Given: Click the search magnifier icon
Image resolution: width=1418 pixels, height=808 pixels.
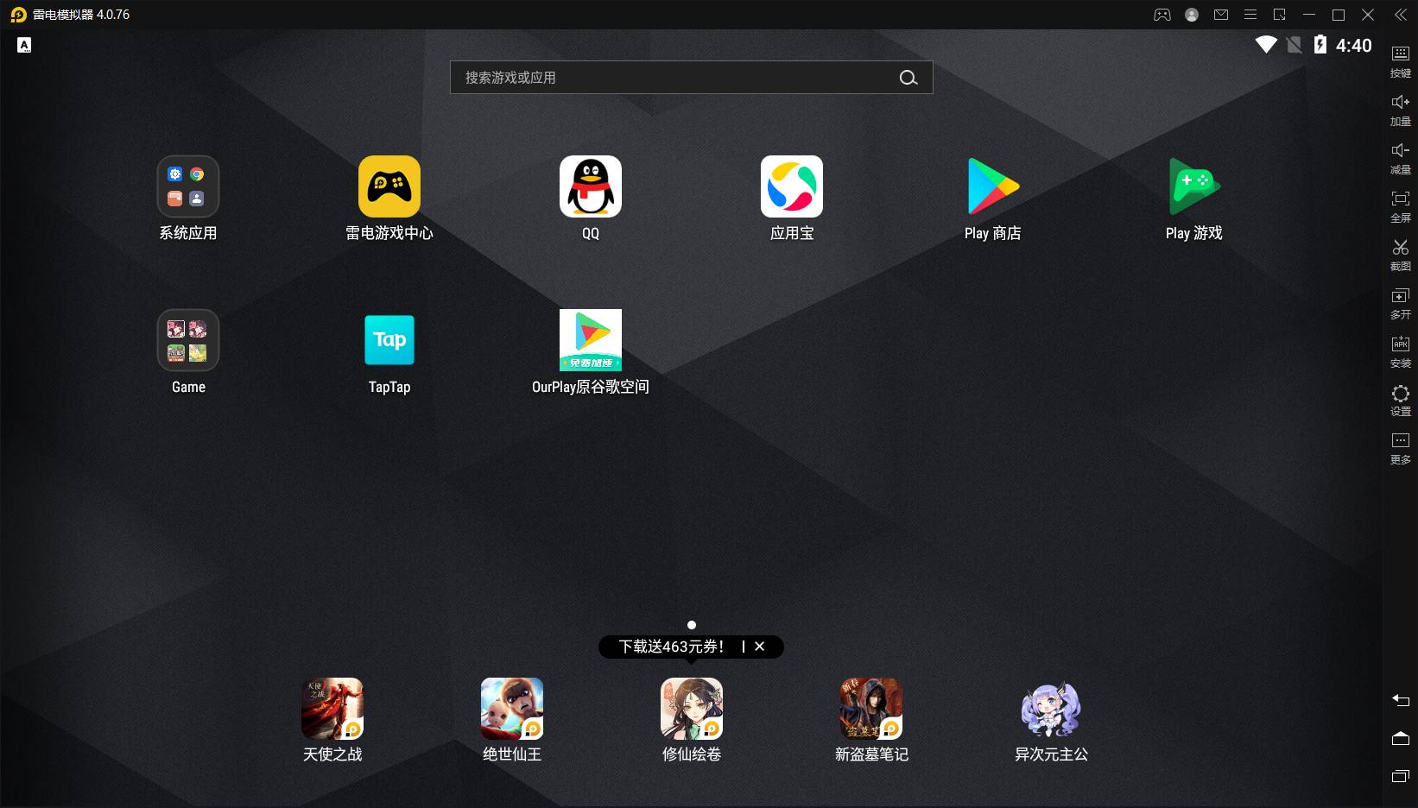Looking at the screenshot, I should click(x=908, y=78).
